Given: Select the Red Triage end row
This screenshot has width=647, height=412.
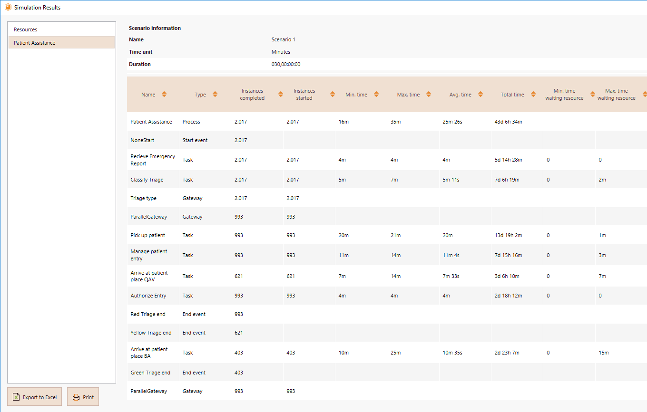Looking at the screenshot, I should coord(387,314).
